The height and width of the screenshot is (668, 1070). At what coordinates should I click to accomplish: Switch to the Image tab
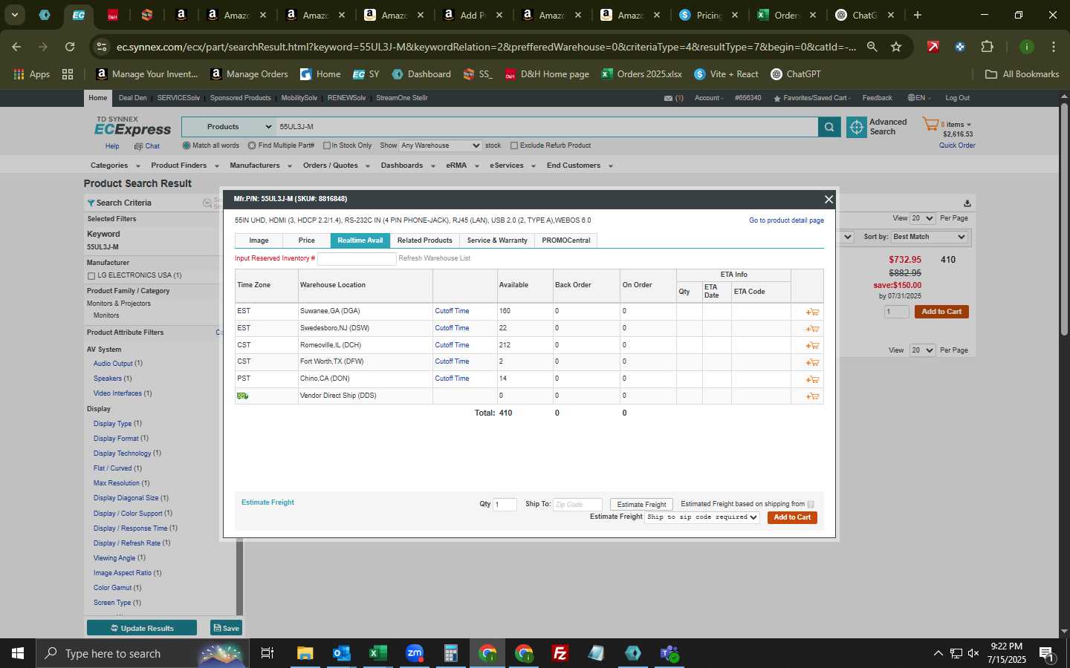(x=259, y=240)
